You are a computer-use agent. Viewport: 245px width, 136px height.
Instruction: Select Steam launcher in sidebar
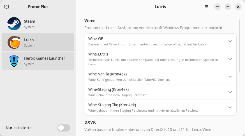(x=38, y=24)
